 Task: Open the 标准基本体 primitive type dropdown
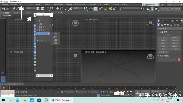coord(170,28)
